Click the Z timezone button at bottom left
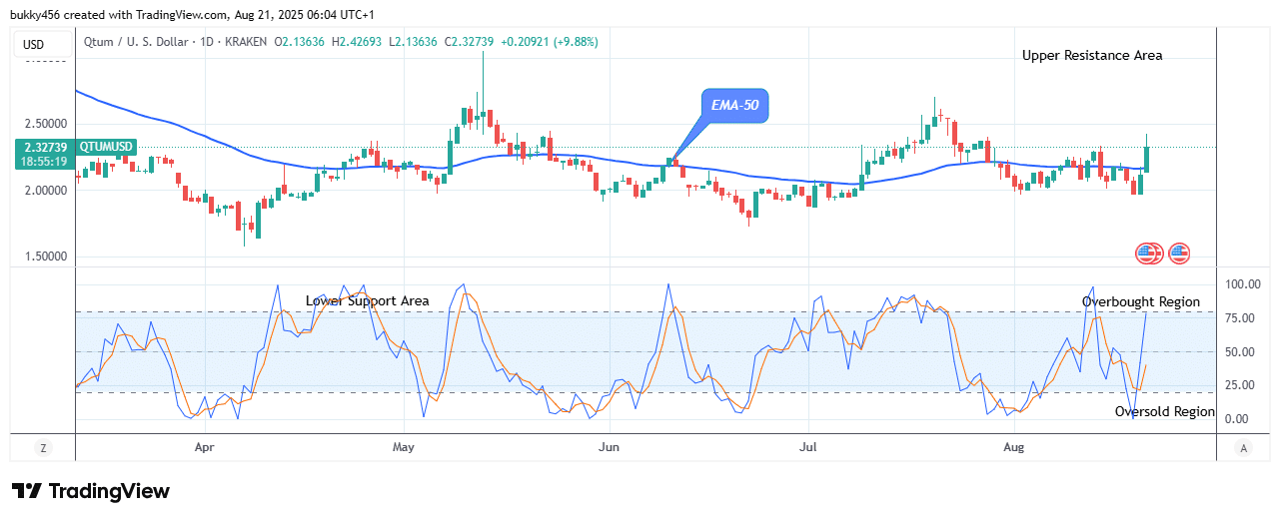Image resolution: width=1280 pixels, height=521 pixels. (43, 449)
